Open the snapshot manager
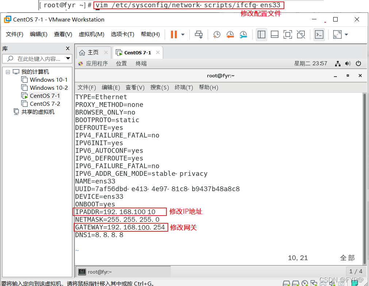This screenshot has width=369, height=286. click(243, 35)
